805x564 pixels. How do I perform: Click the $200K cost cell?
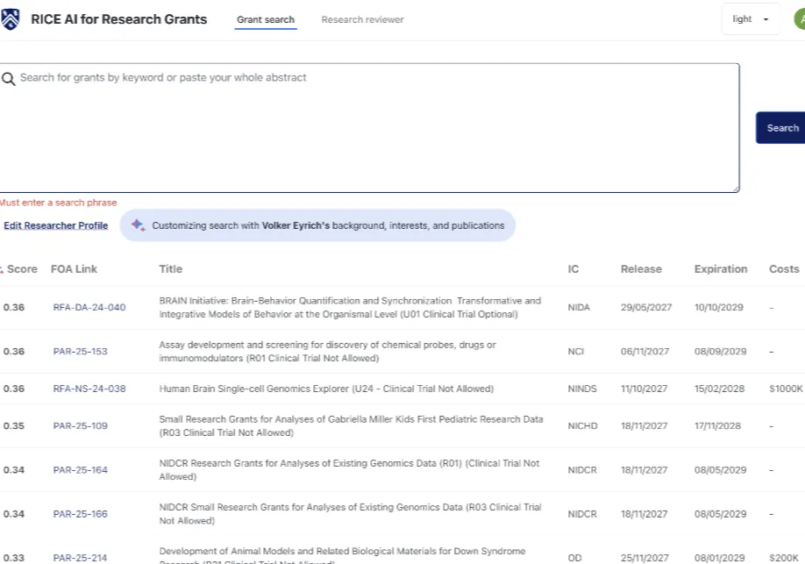coord(783,558)
